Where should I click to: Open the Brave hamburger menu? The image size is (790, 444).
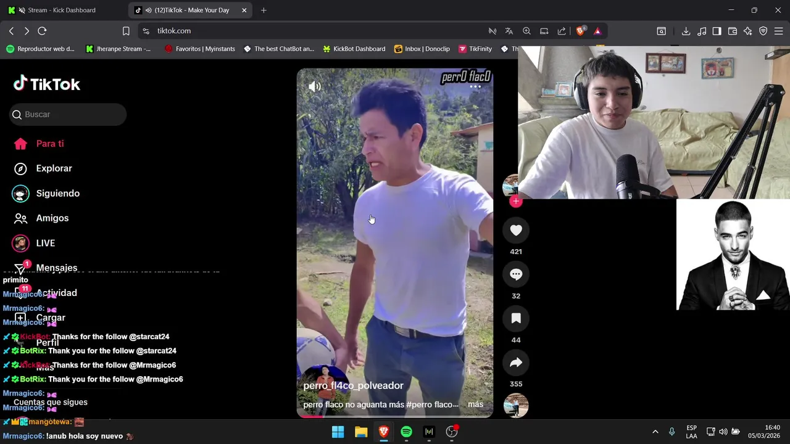(x=779, y=31)
